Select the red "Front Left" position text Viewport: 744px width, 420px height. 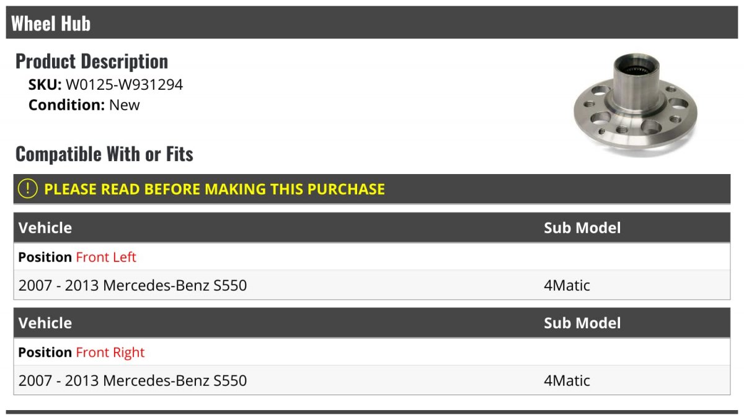pos(106,257)
